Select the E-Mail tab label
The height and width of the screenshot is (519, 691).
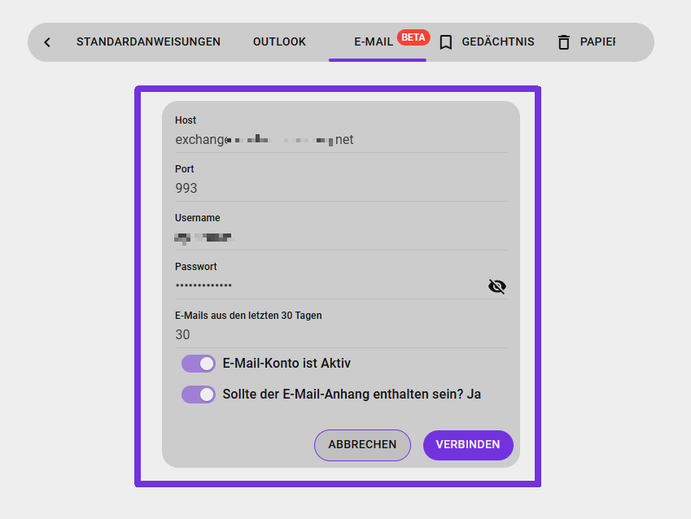coord(374,41)
